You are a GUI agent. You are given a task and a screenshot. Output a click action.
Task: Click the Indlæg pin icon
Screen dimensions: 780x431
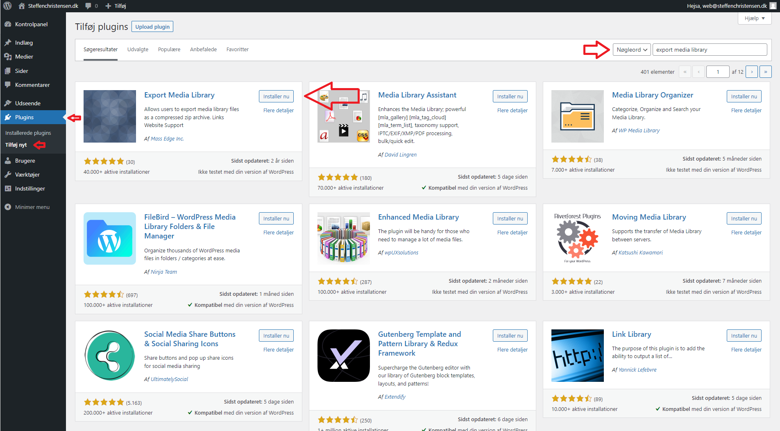pos(8,43)
